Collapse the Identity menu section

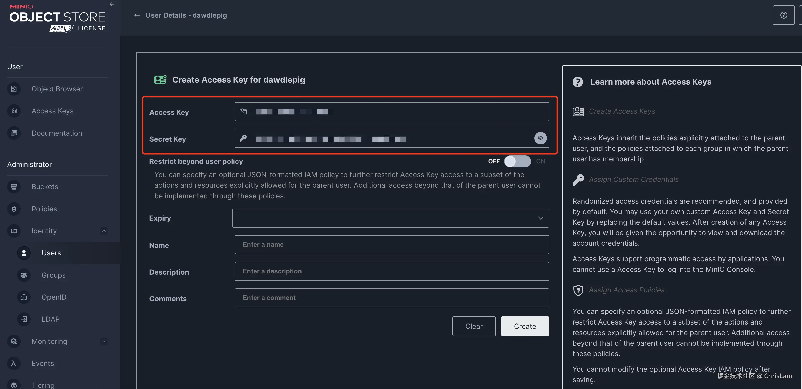point(104,231)
